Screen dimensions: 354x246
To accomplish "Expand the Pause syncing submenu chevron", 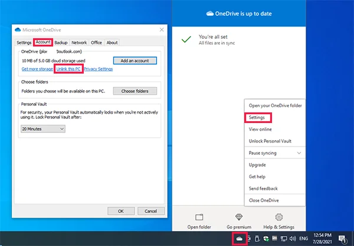I will click(299, 153).
